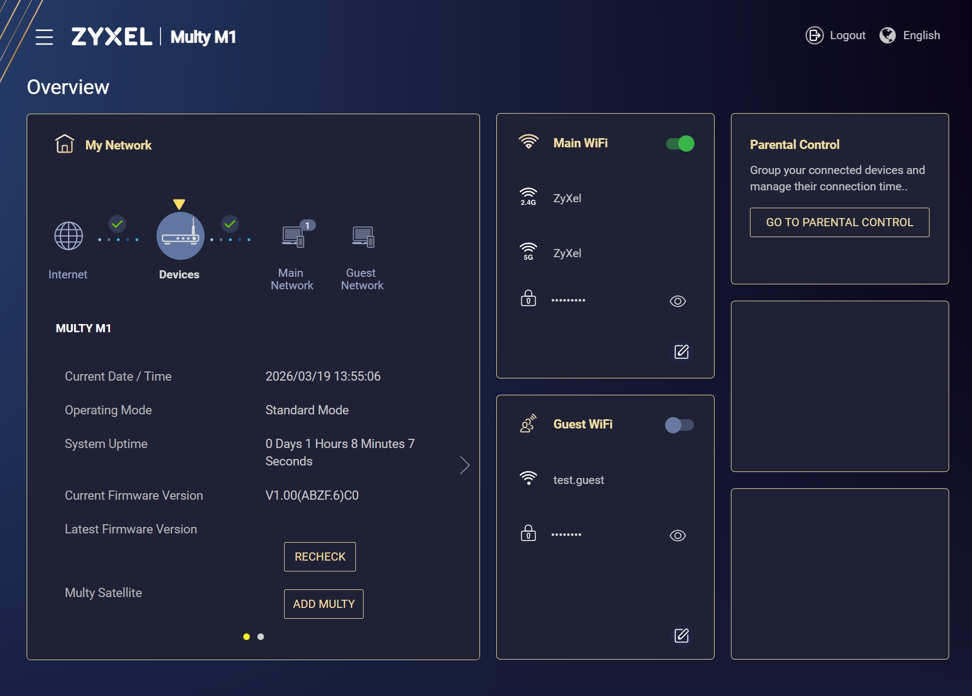
Task: Click the 2.4G WiFi band icon
Action: click(x=528, y=197)
